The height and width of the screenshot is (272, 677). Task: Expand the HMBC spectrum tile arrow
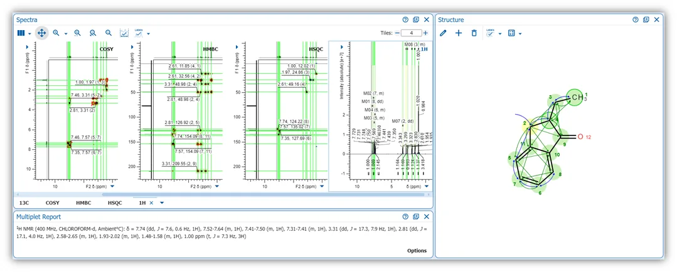[132, 46]
